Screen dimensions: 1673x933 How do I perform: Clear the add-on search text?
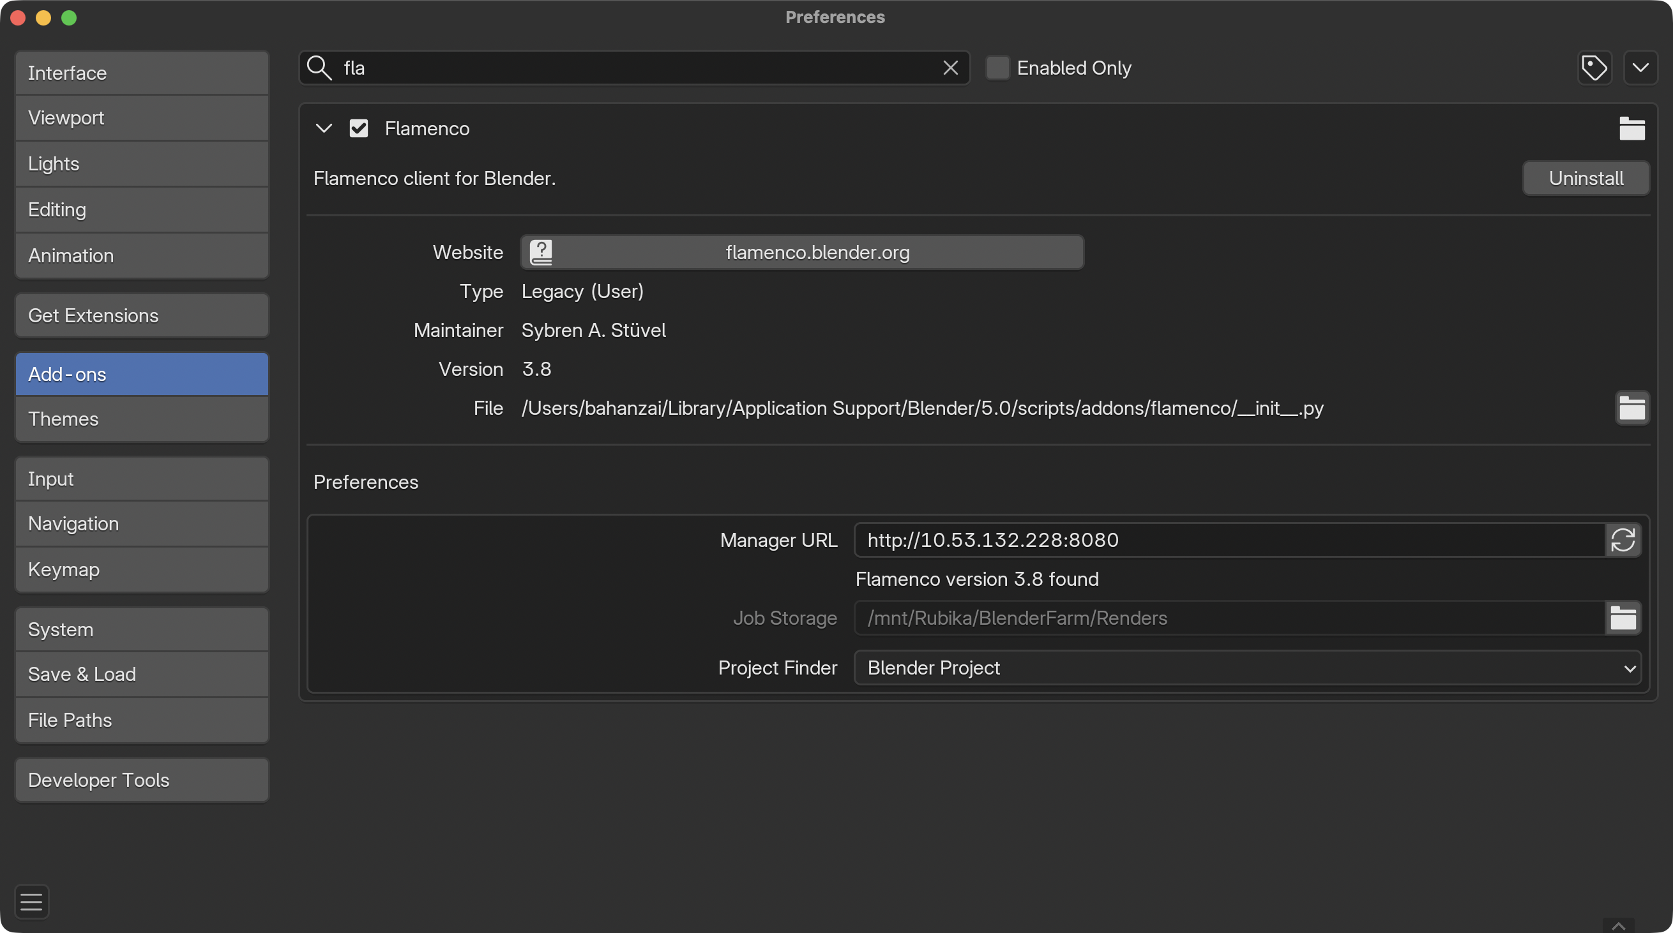pyautogui.click(x=950, y=68)
